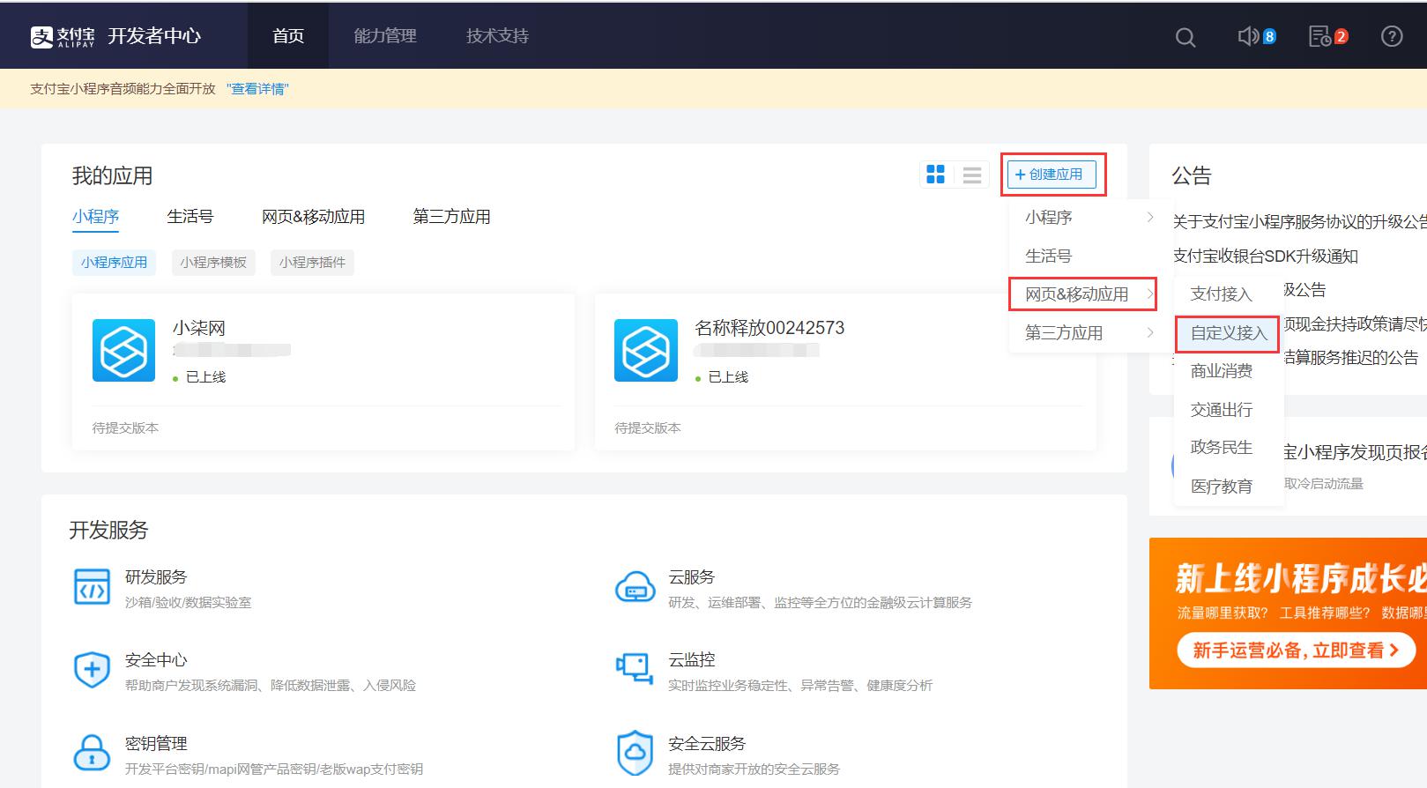This screenshot has height=788, width=1427.
Task: Open the 密钥管理 lock icon
Action: click(92, 753)
